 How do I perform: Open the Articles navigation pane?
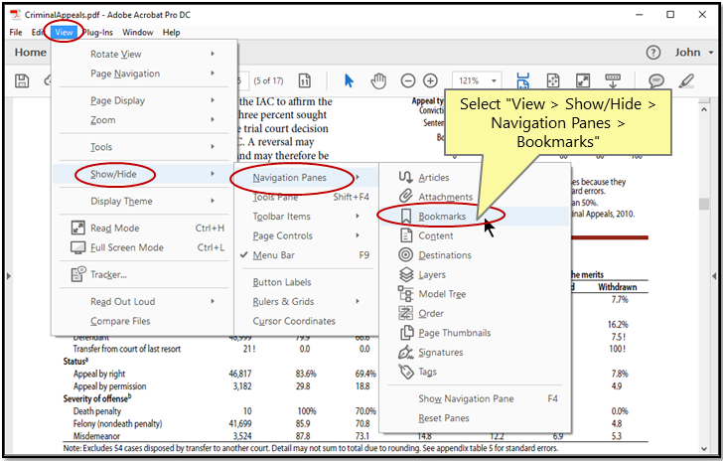(475, 178)
